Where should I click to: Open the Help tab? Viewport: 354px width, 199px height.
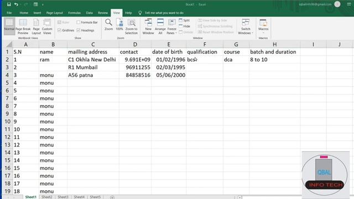[128, 13]
